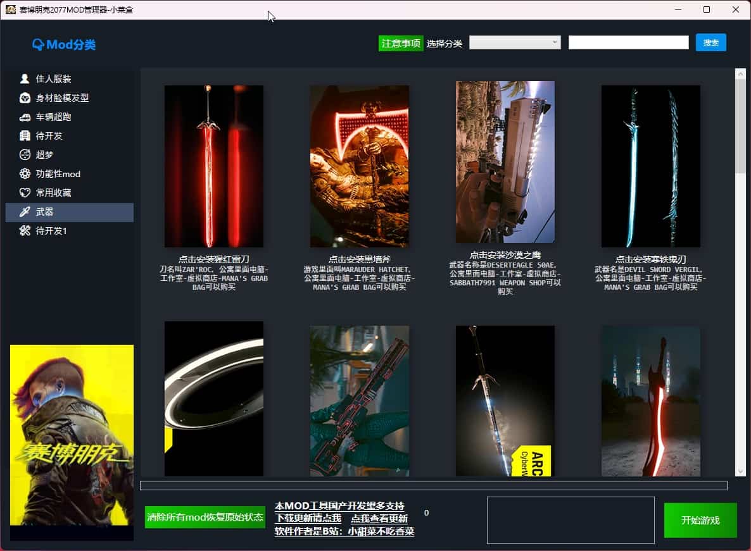Click the green 注意事项 button
This screenshot has width=751, height=551.
[x=401, y=43]
